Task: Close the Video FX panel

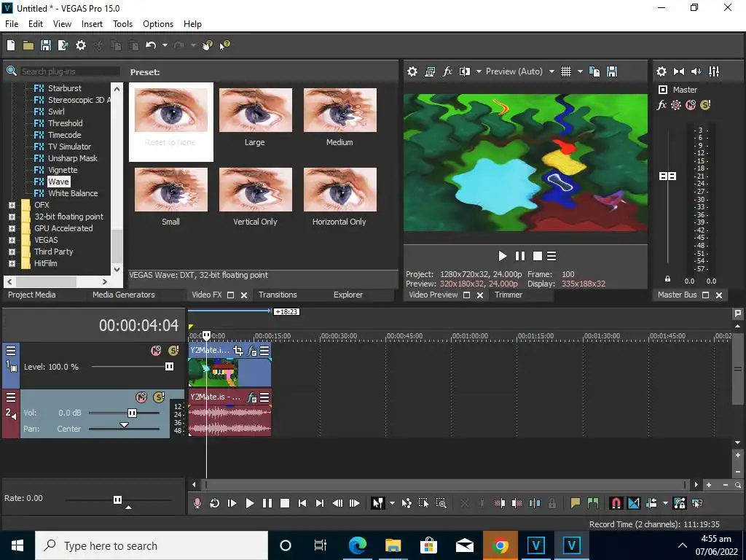Action: 244,295
